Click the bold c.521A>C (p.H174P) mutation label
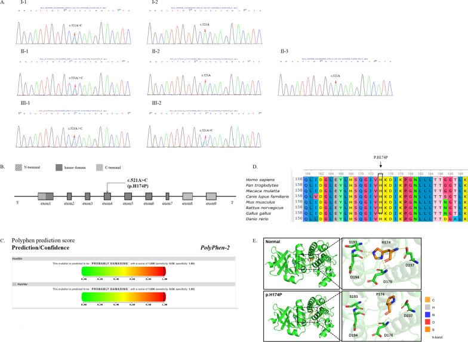468x342 pixels. click(137, 183)
